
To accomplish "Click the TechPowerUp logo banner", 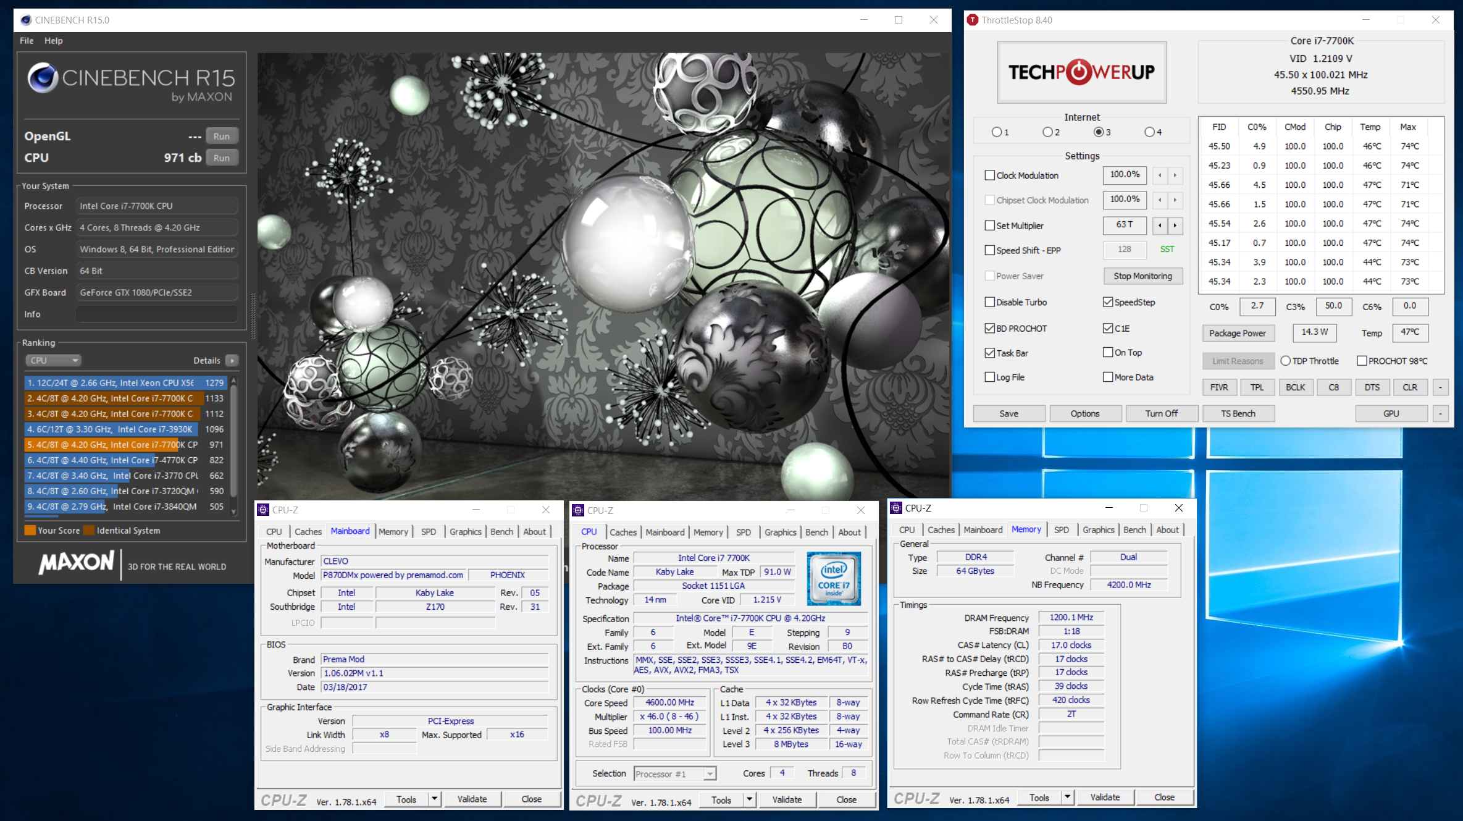I will coord(1081,72).
